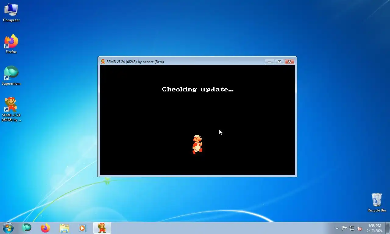Click the running Mario sprite

[x=197, y=144]
